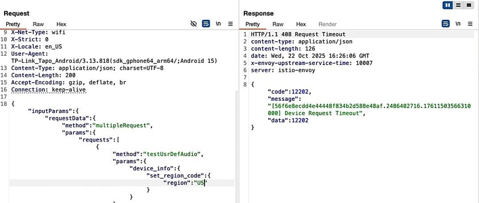The width and height of the screenshot is (479, 203).
Task: Show non-printable \n characters in Response
Action: point(458,24)
